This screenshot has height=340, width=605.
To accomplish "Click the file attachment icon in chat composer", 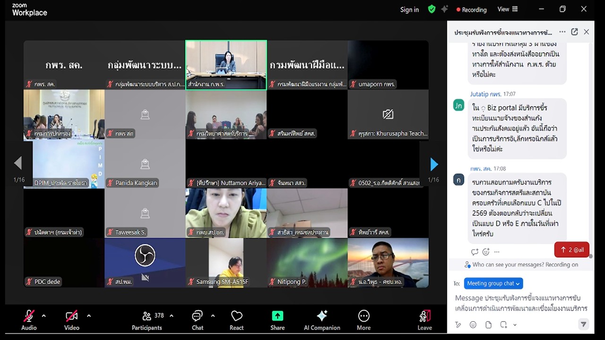I will point(488,325).
